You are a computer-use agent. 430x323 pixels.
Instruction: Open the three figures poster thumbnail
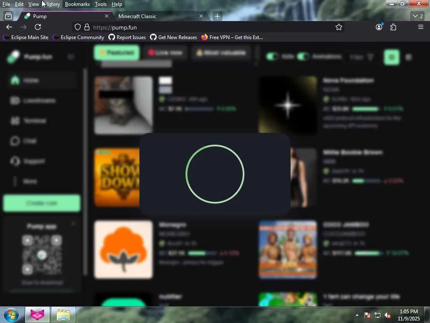click(x=288, y=249)
